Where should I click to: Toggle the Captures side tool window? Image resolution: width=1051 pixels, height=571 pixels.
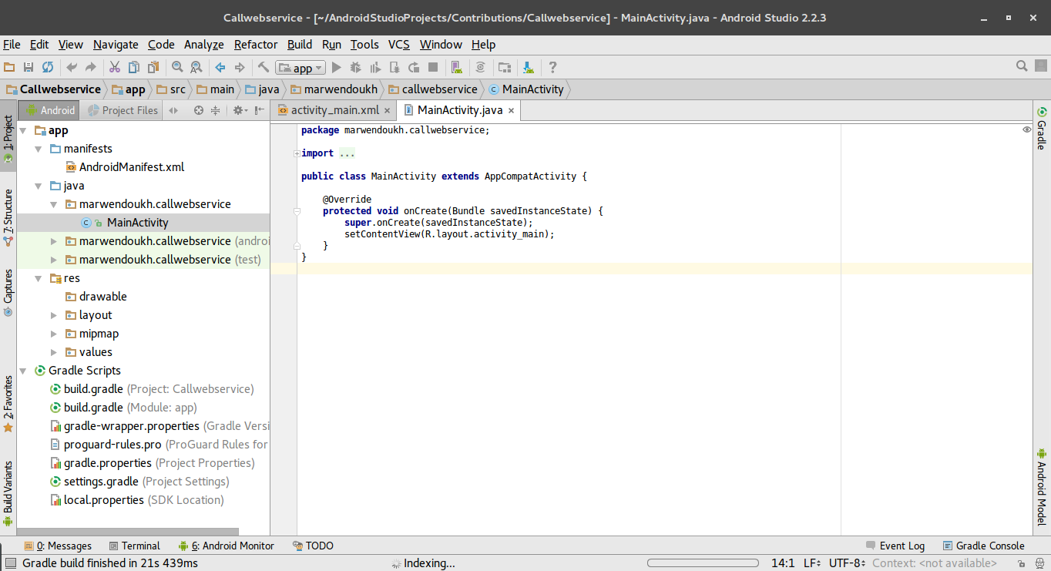coord(8,293)
